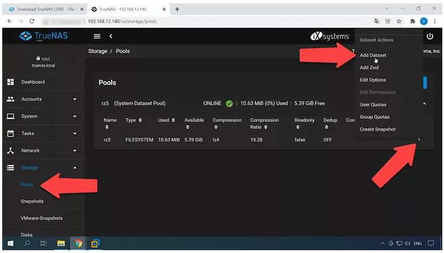The height and width of the screenshot is (253, 444).
Task: Click the rz5 dataset name cell
Action: [x=107, y=140]
